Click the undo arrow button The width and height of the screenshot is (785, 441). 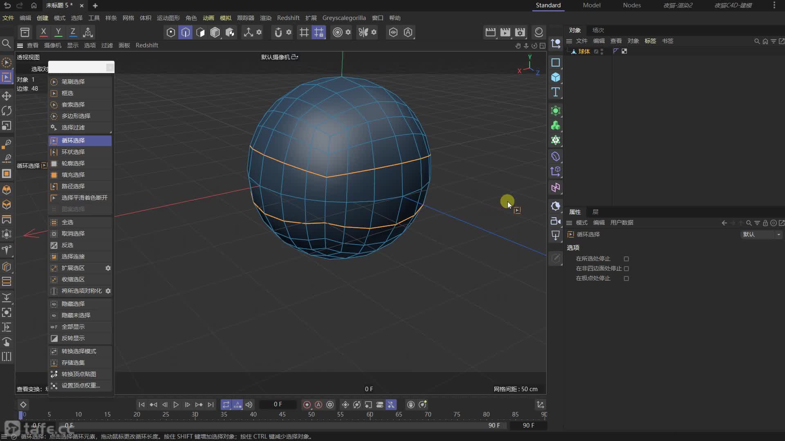pos(7,5)
